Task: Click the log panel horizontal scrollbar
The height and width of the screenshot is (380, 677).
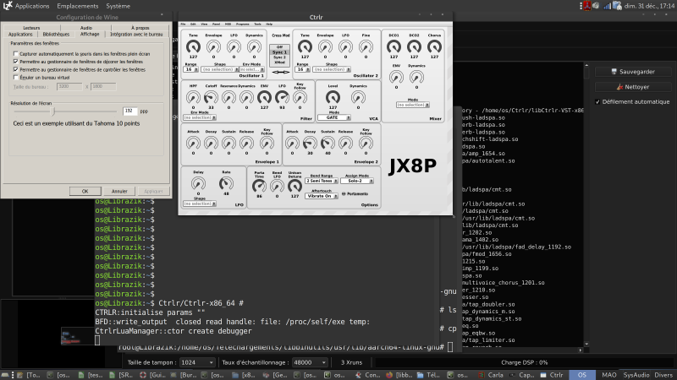Action: pyautogui.click(x=522, y=350)
